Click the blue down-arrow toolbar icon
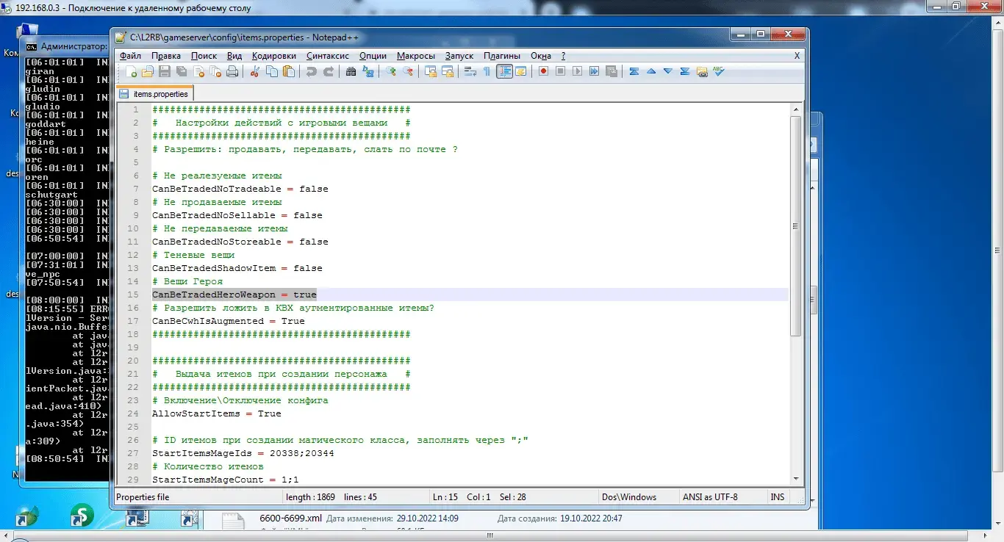This screenshot has height=542, width=1004. (x=667, y=71)
